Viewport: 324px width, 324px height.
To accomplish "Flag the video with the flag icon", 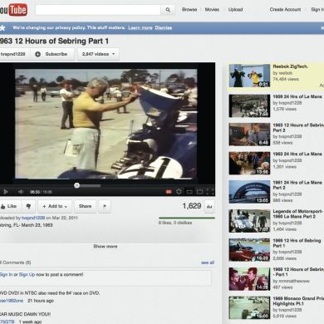I will pos(105,206).
